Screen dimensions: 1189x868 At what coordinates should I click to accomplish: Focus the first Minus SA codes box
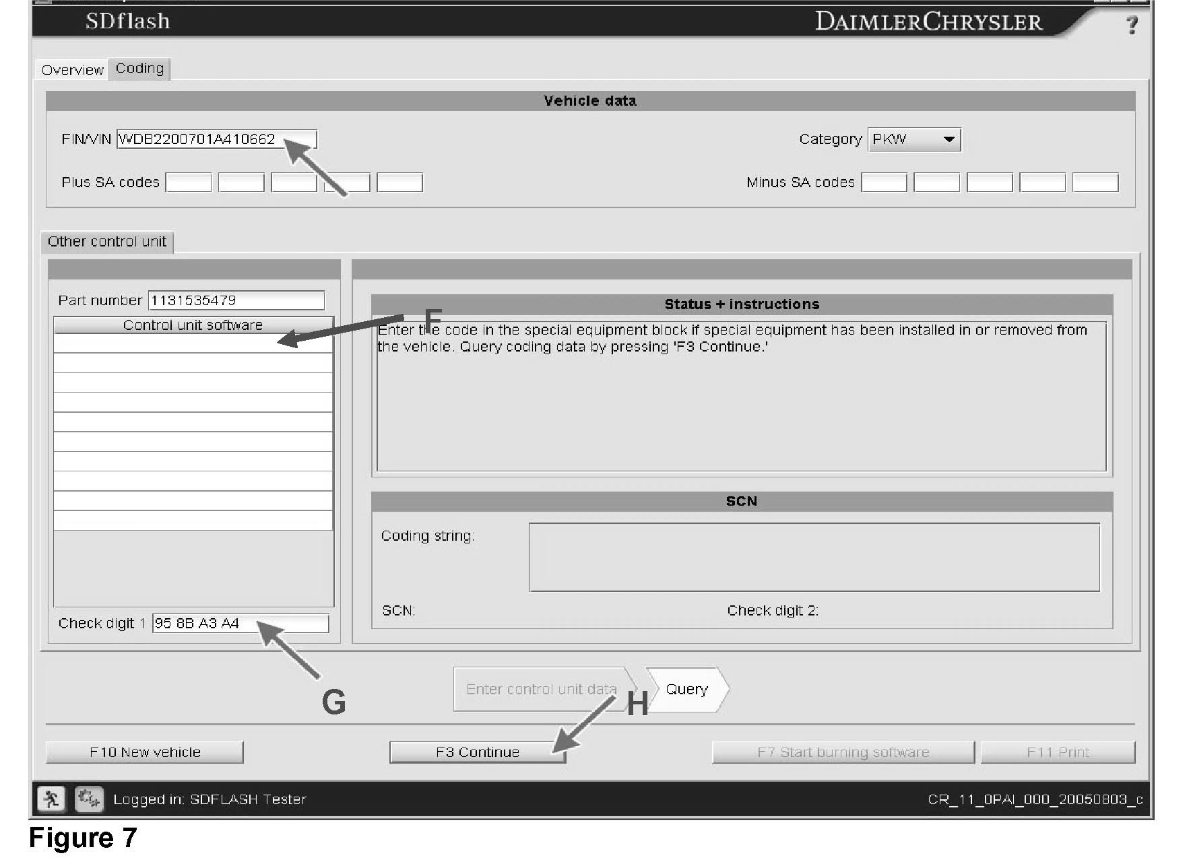[884, 182]
